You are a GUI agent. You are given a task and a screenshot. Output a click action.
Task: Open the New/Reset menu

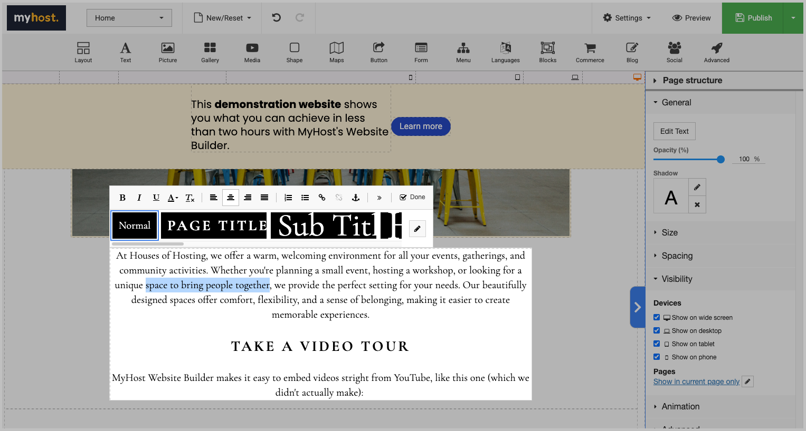coord(223,18)
